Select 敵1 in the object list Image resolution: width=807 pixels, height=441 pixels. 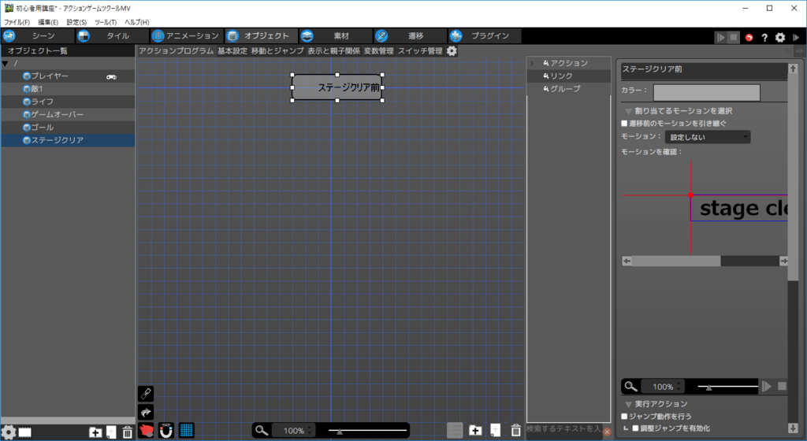(x=68, y=89)
